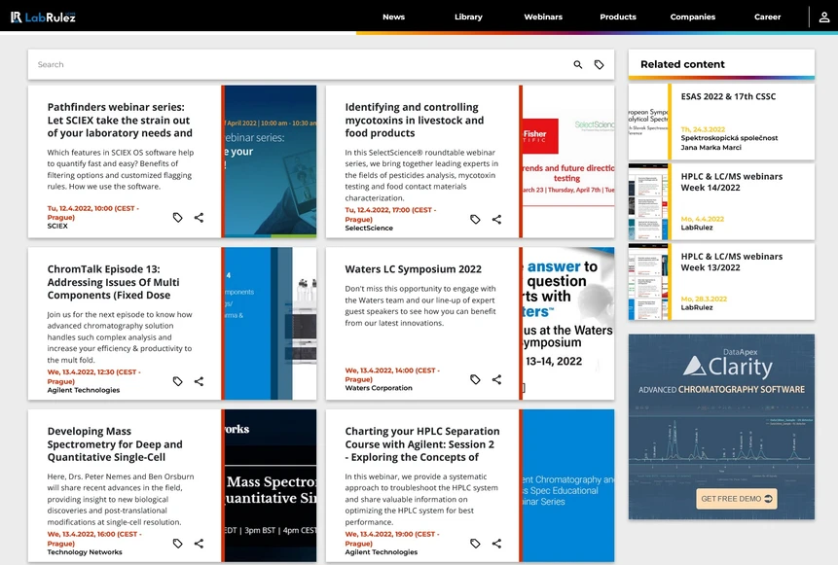This screenshot has width=838, height=565.
Task: Click 'SCIEX' organizer name on Pathfinders card
Action: tap(57, 226)
